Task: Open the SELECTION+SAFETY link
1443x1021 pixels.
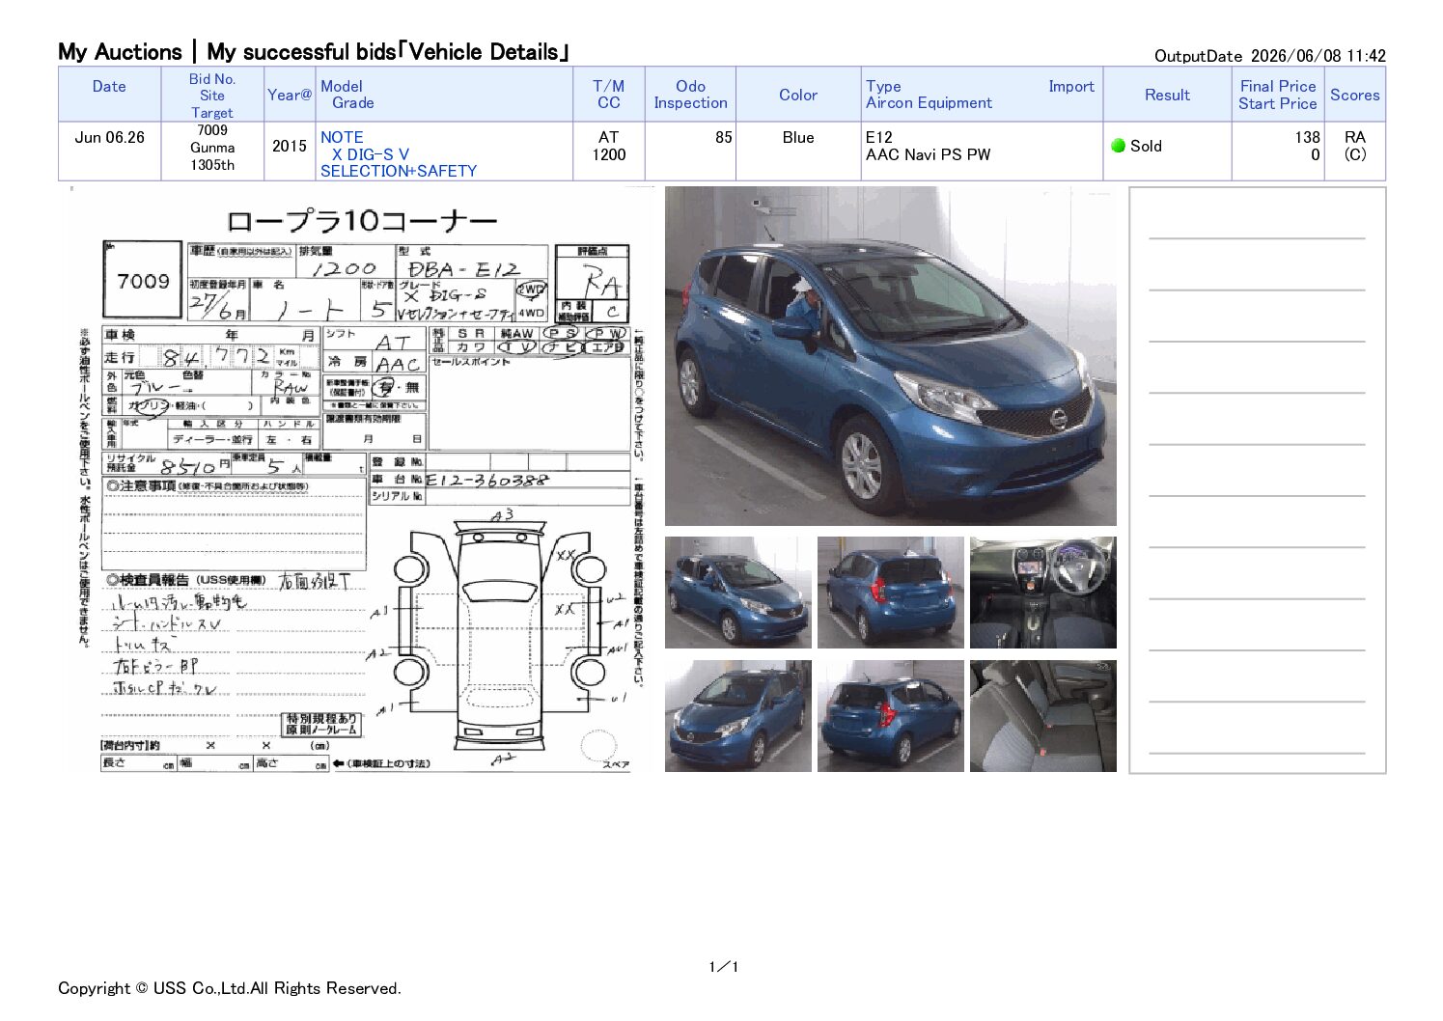Action: (x=399, y=171)
